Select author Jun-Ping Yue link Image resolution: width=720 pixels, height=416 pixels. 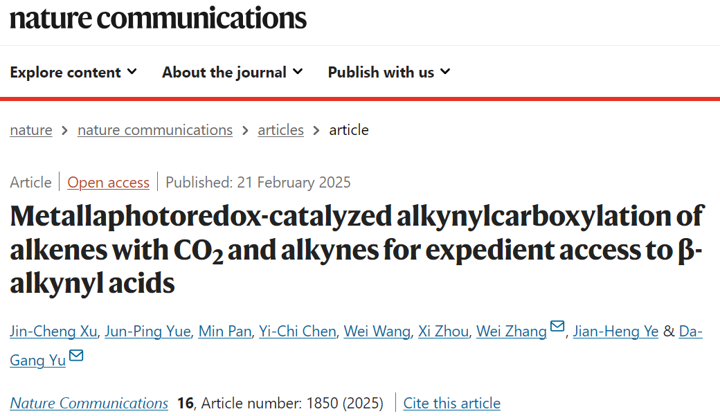(148, 331)
